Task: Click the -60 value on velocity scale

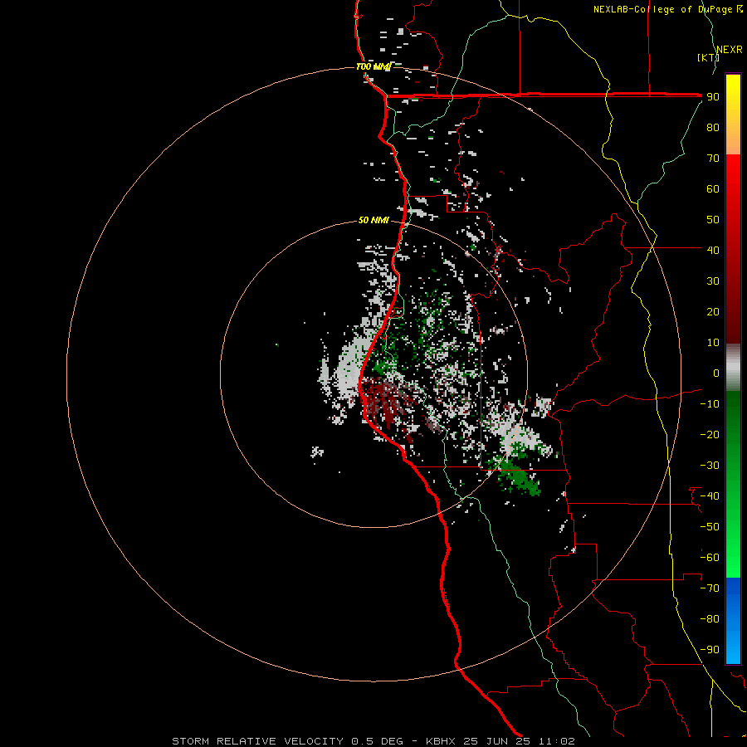Action: 710,558
